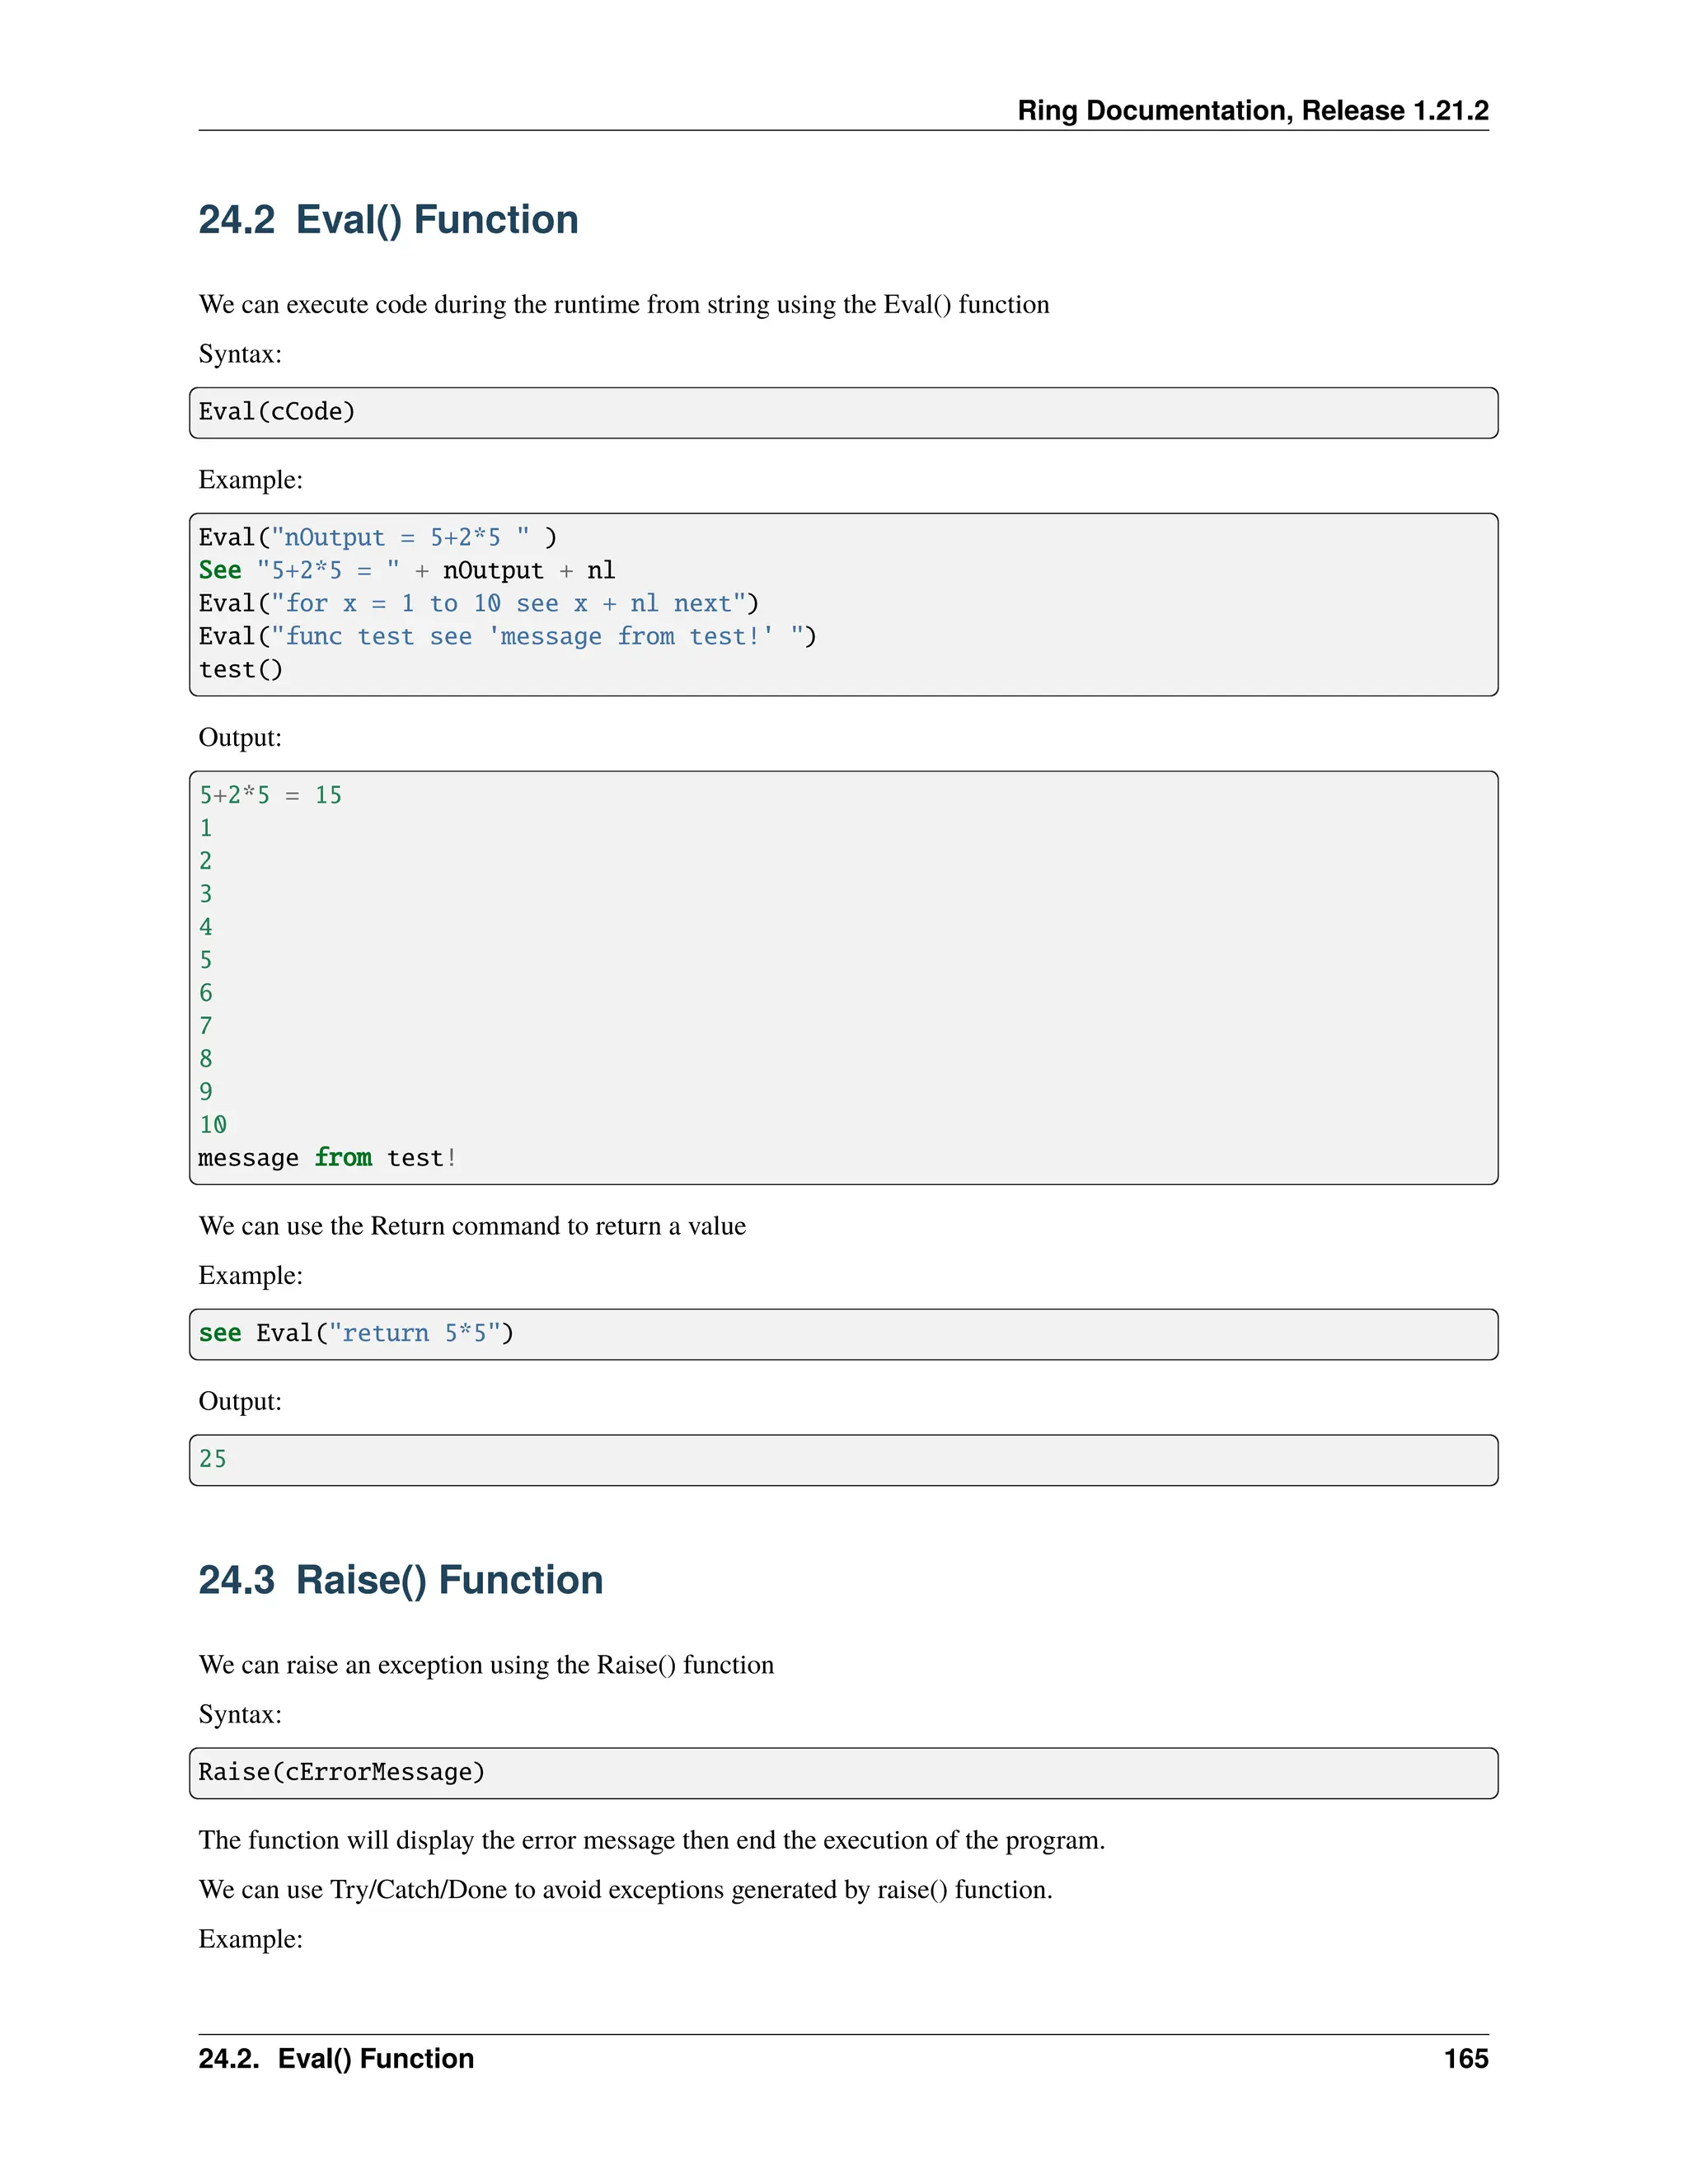
Task: Click the page number 165 in the footer
Action: tap(1465, 2059)
